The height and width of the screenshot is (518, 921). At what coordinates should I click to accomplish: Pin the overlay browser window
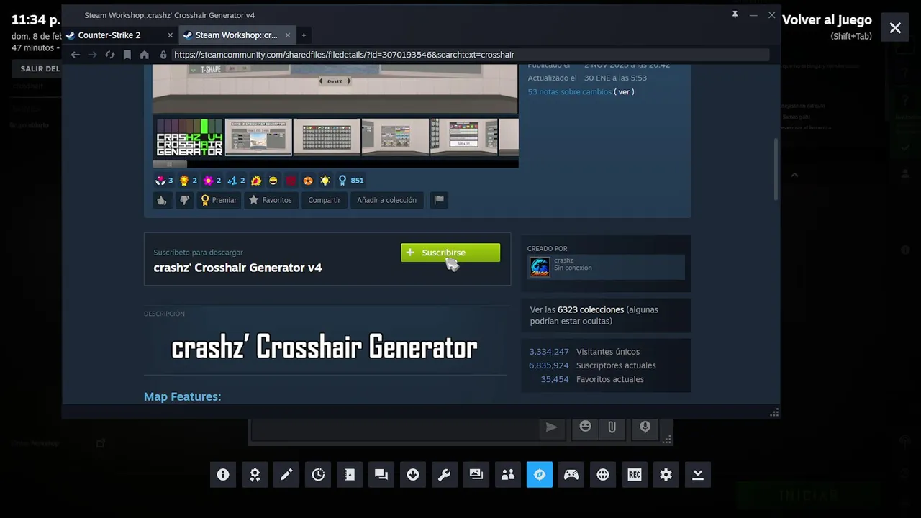pyautogui.click(x=735, y=14)
